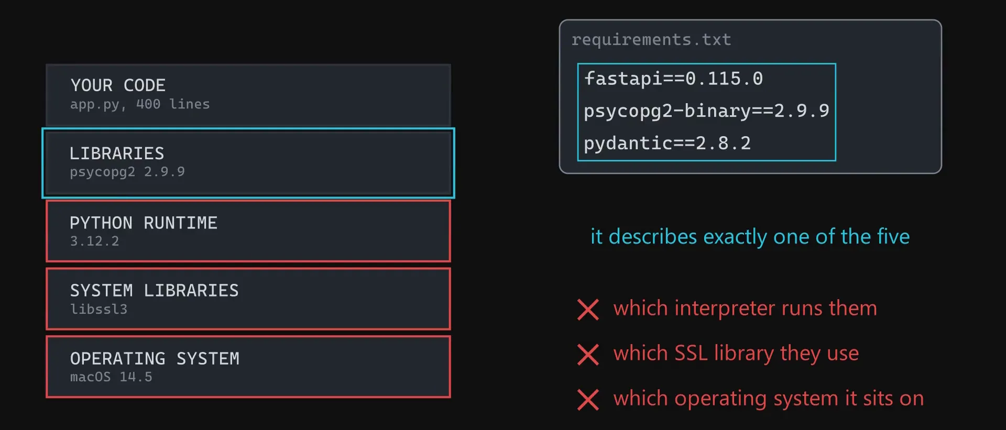Select the pydantic==2.8.2 line
Image resolution: width=1006 pixels, height=430 pixels.
point(668,143)
